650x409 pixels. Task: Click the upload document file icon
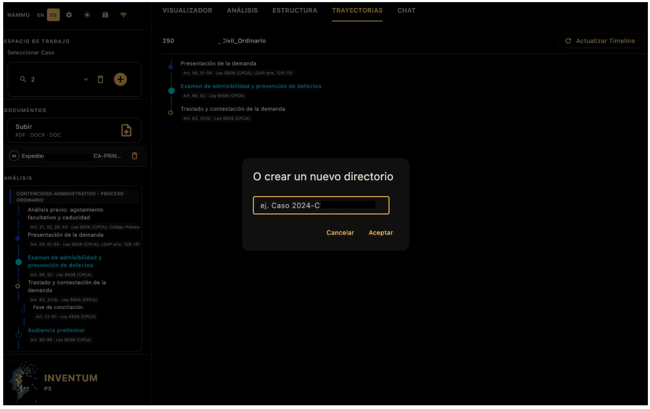coord(126,130)
